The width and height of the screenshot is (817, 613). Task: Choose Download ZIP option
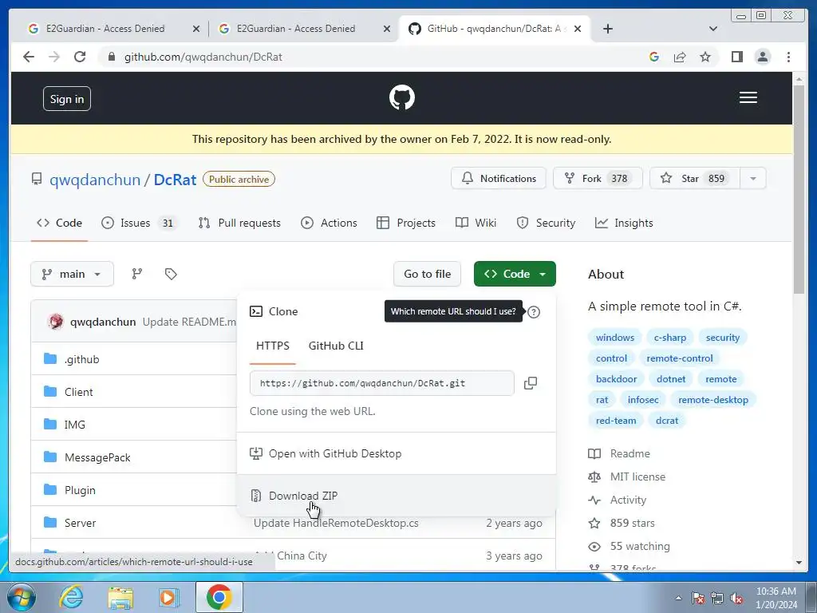(x=397, y=496)
